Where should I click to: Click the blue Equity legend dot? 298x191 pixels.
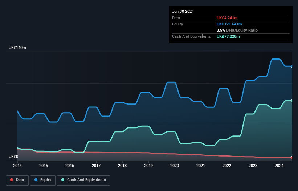click(36, 180)
